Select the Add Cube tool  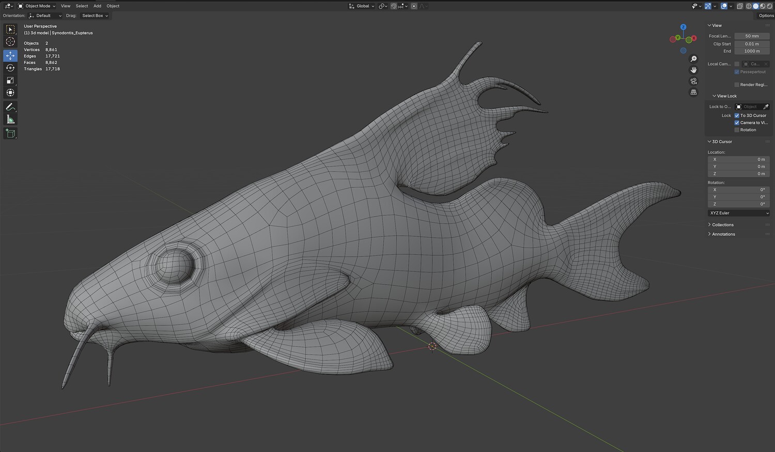10,134
